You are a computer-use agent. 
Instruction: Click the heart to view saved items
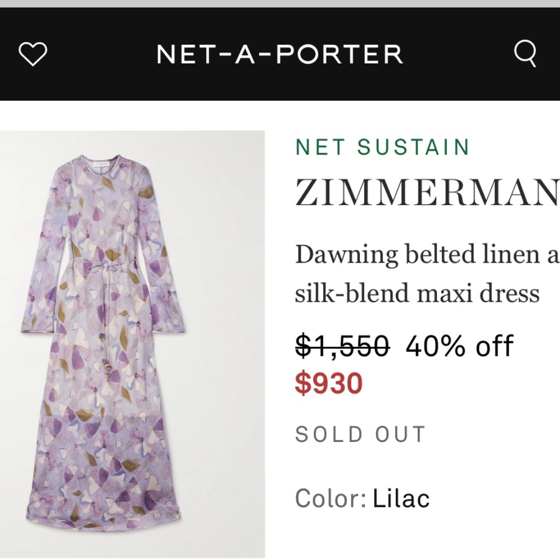[33, 54]
